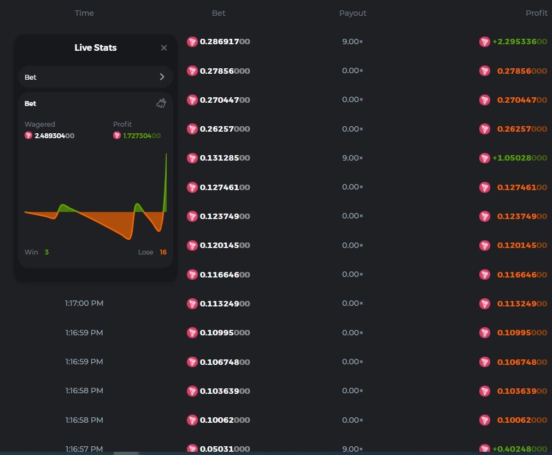Click the Live Stats title

96,48
